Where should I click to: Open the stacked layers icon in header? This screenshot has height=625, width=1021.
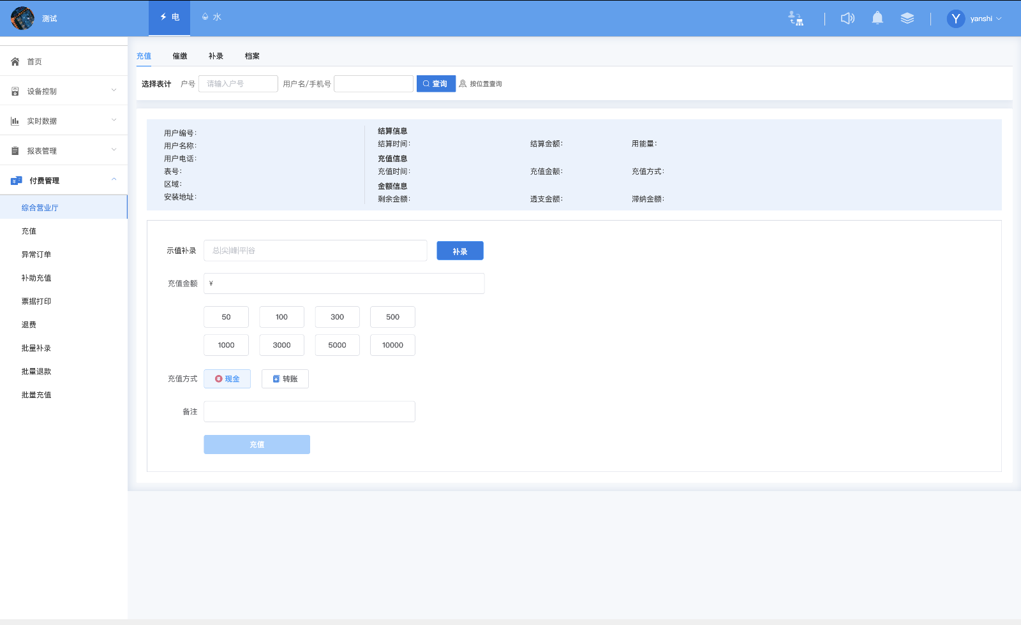907,18
